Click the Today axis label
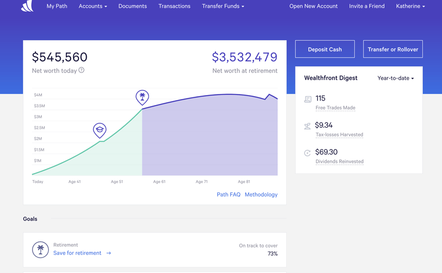The width and height of the screenshot is (442, 273). [38, 182]
